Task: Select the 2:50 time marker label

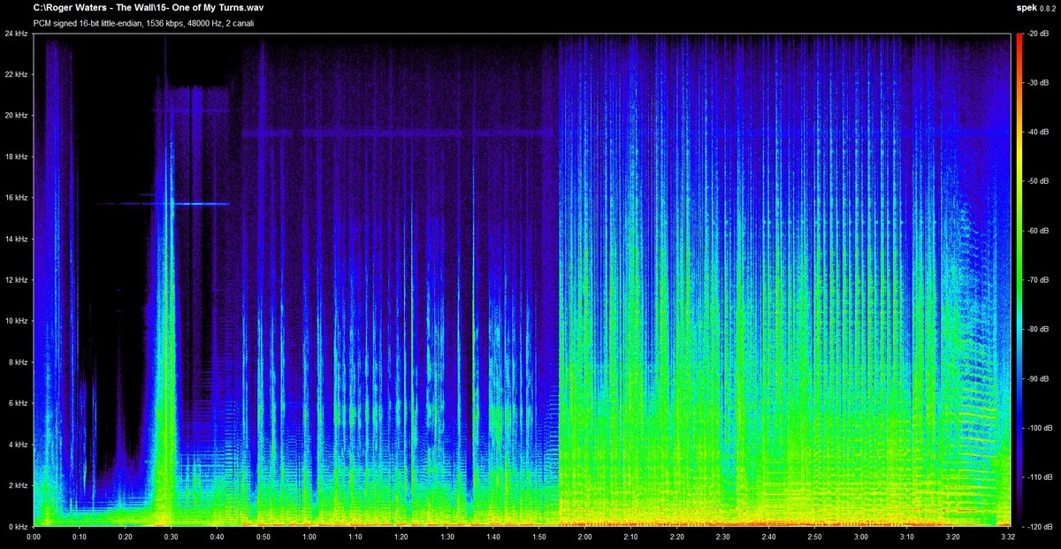Action: [815, 537]
